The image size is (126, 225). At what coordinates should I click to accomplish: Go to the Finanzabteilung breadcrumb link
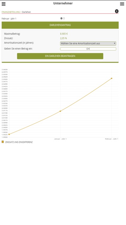[x=11, y=12]
